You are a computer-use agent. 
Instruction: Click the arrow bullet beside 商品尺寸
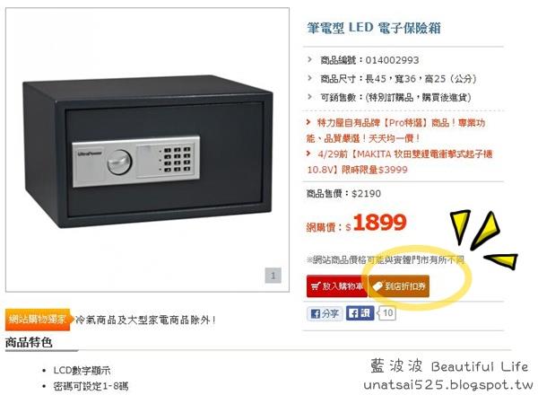309,78
